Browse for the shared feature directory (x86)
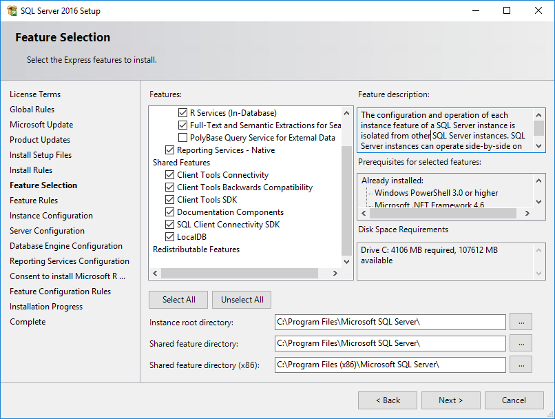 (521, 365)
